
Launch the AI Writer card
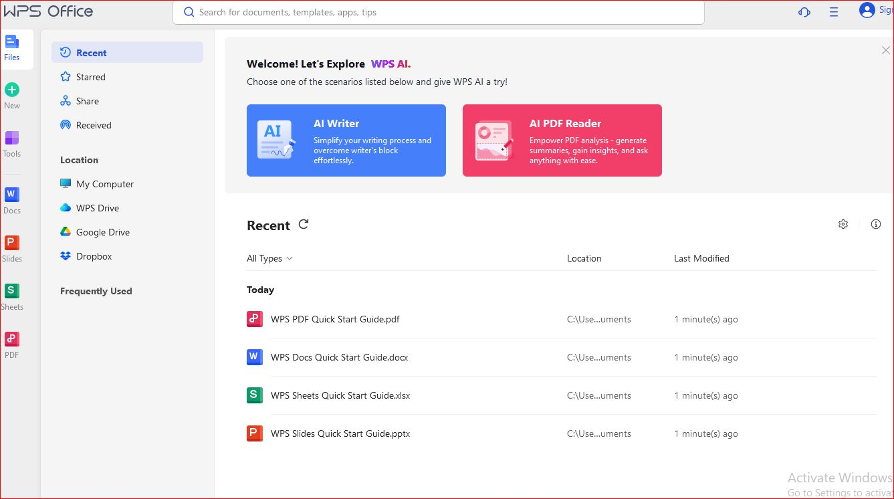coord(346,140)
